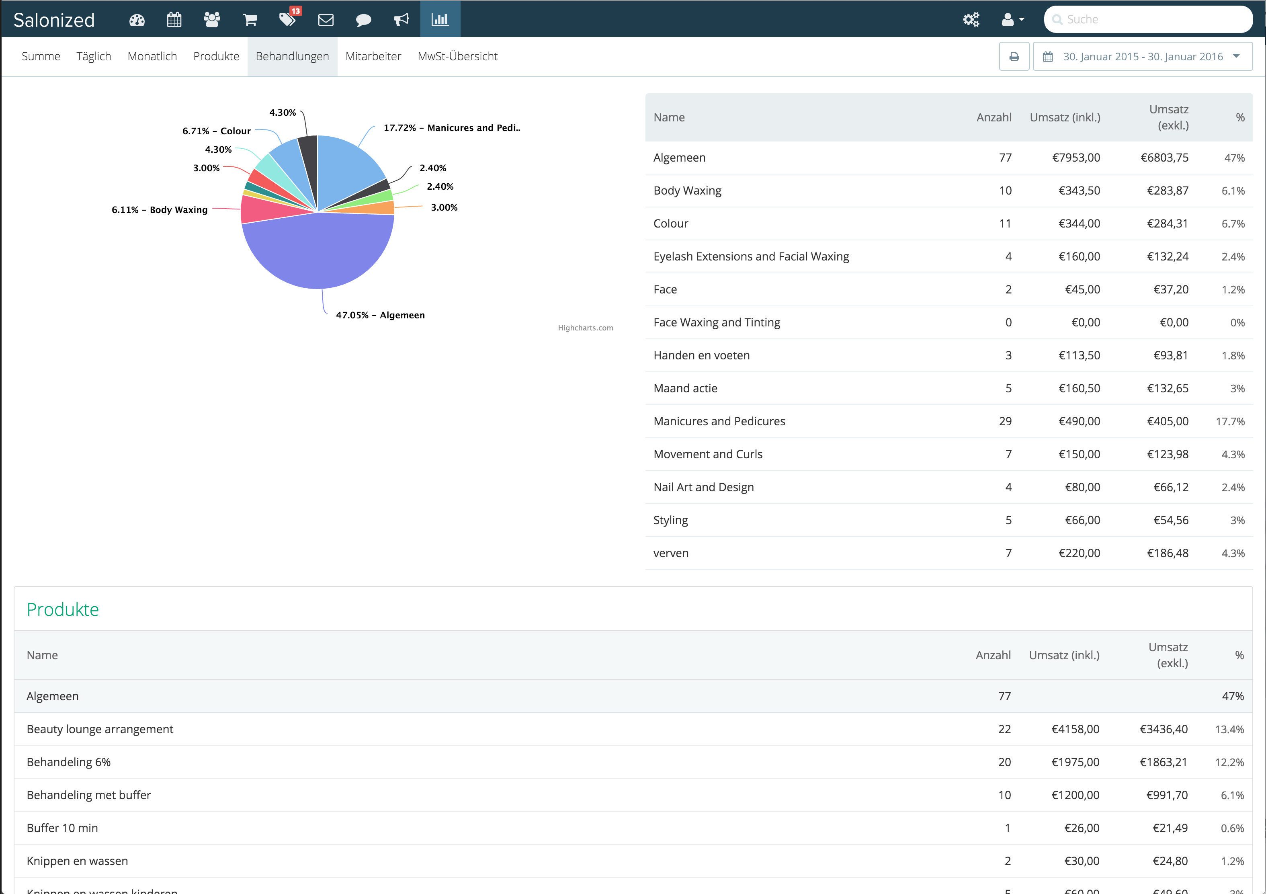The image size is (1266, 894).
Task: Expand the date range dropdown arrow
Action: click(x=1236, y=56)
